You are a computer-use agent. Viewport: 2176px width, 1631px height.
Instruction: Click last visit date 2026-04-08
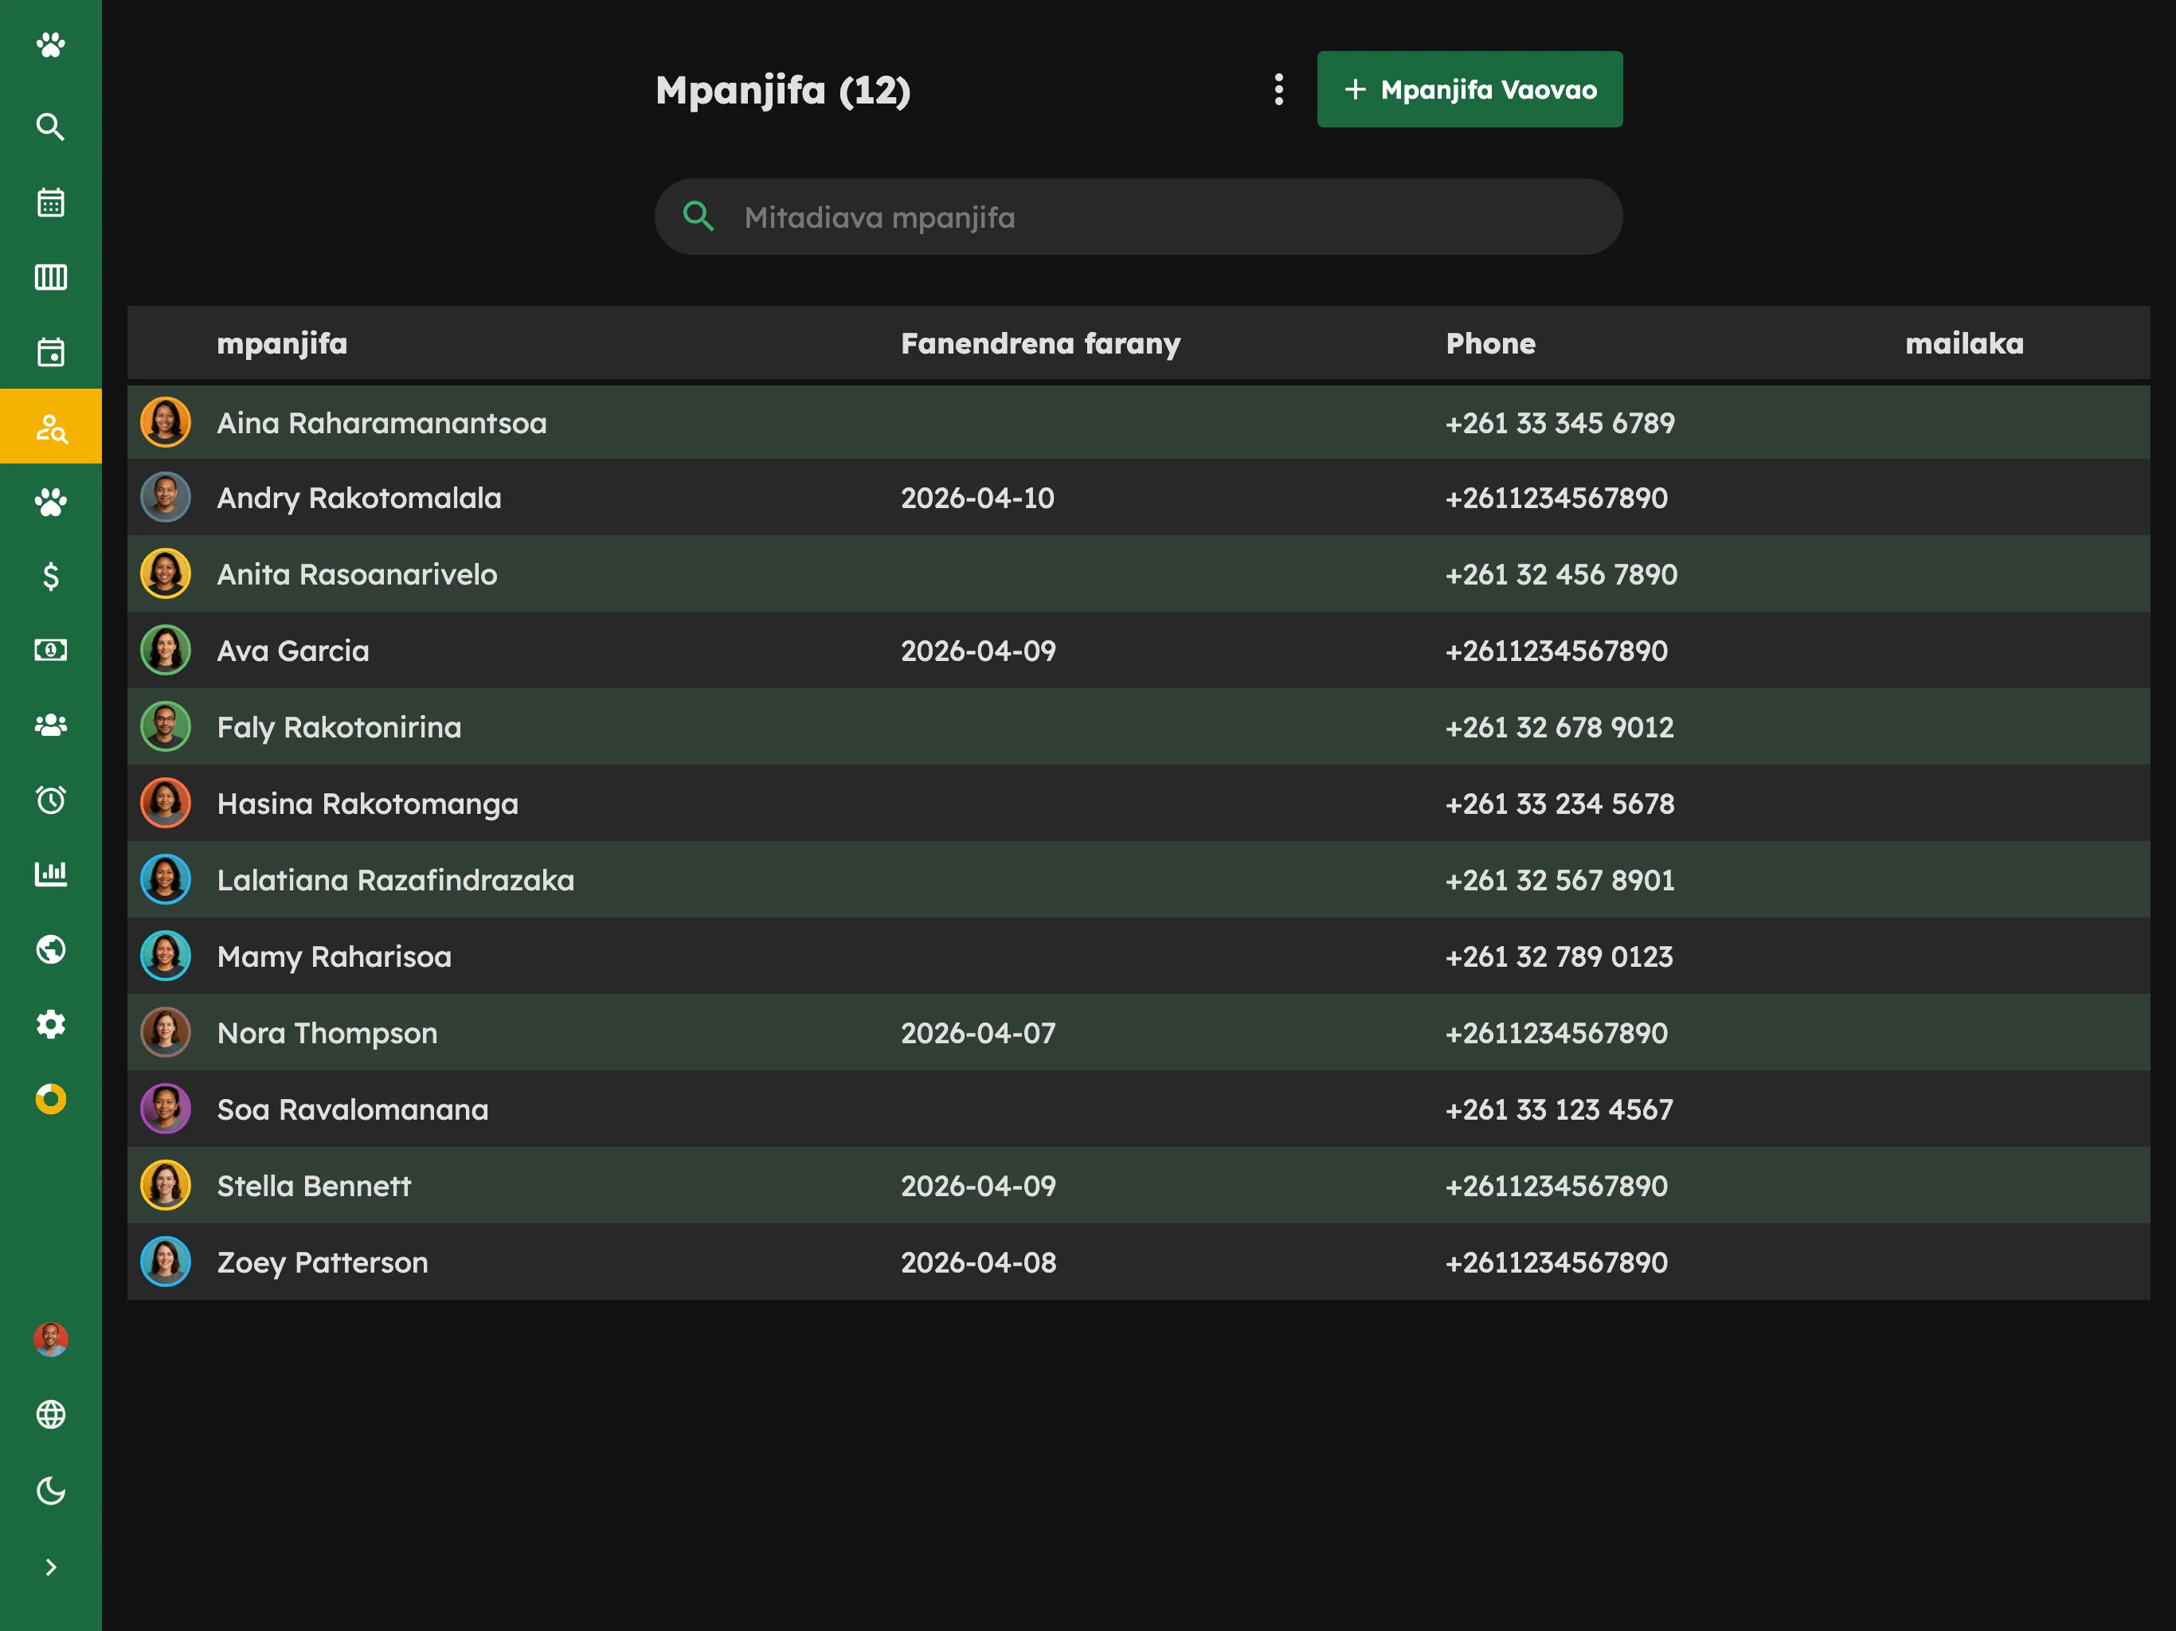(979, 1263)
